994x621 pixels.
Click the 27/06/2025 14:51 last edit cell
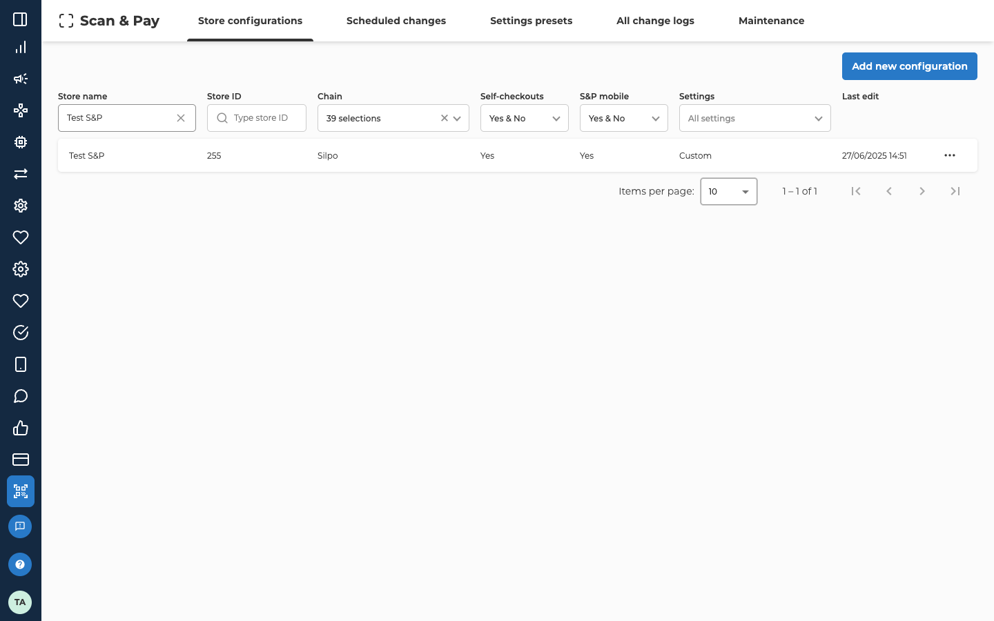click(875, 155)
